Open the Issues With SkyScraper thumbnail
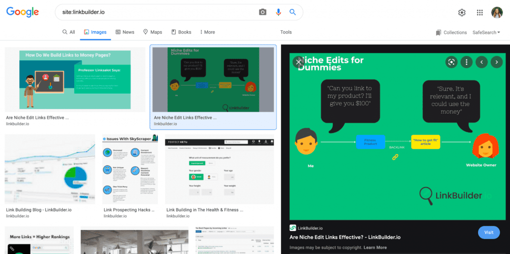Viewport: 510px width, 254px height. [x=130, y=169]
